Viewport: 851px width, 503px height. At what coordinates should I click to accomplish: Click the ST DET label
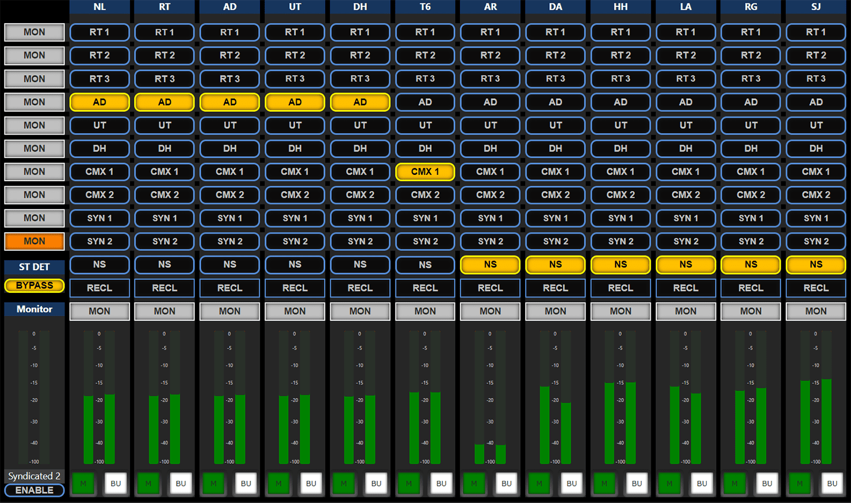[x=35, y=267]
